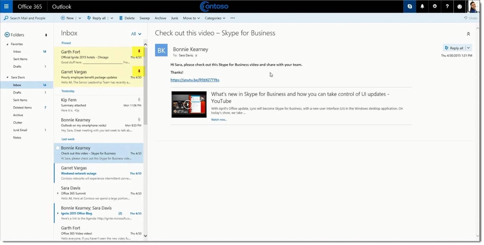Click the Undo icon

pyautogui.click(x=466, y=18)
